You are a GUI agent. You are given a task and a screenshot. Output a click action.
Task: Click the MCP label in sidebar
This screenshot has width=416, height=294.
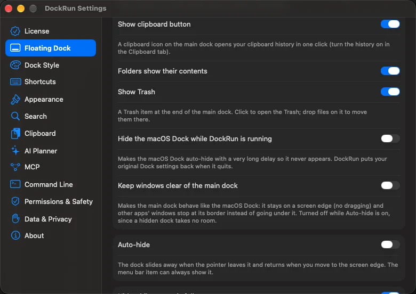32,167
